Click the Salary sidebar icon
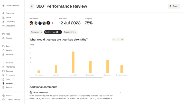Image resolution: width=185 pixels, height=104 pixels. click(3, 46)
